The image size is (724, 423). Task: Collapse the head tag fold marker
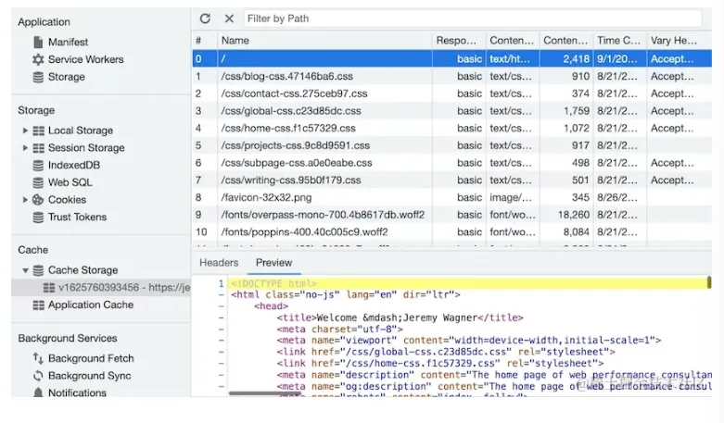pos(222,306)
